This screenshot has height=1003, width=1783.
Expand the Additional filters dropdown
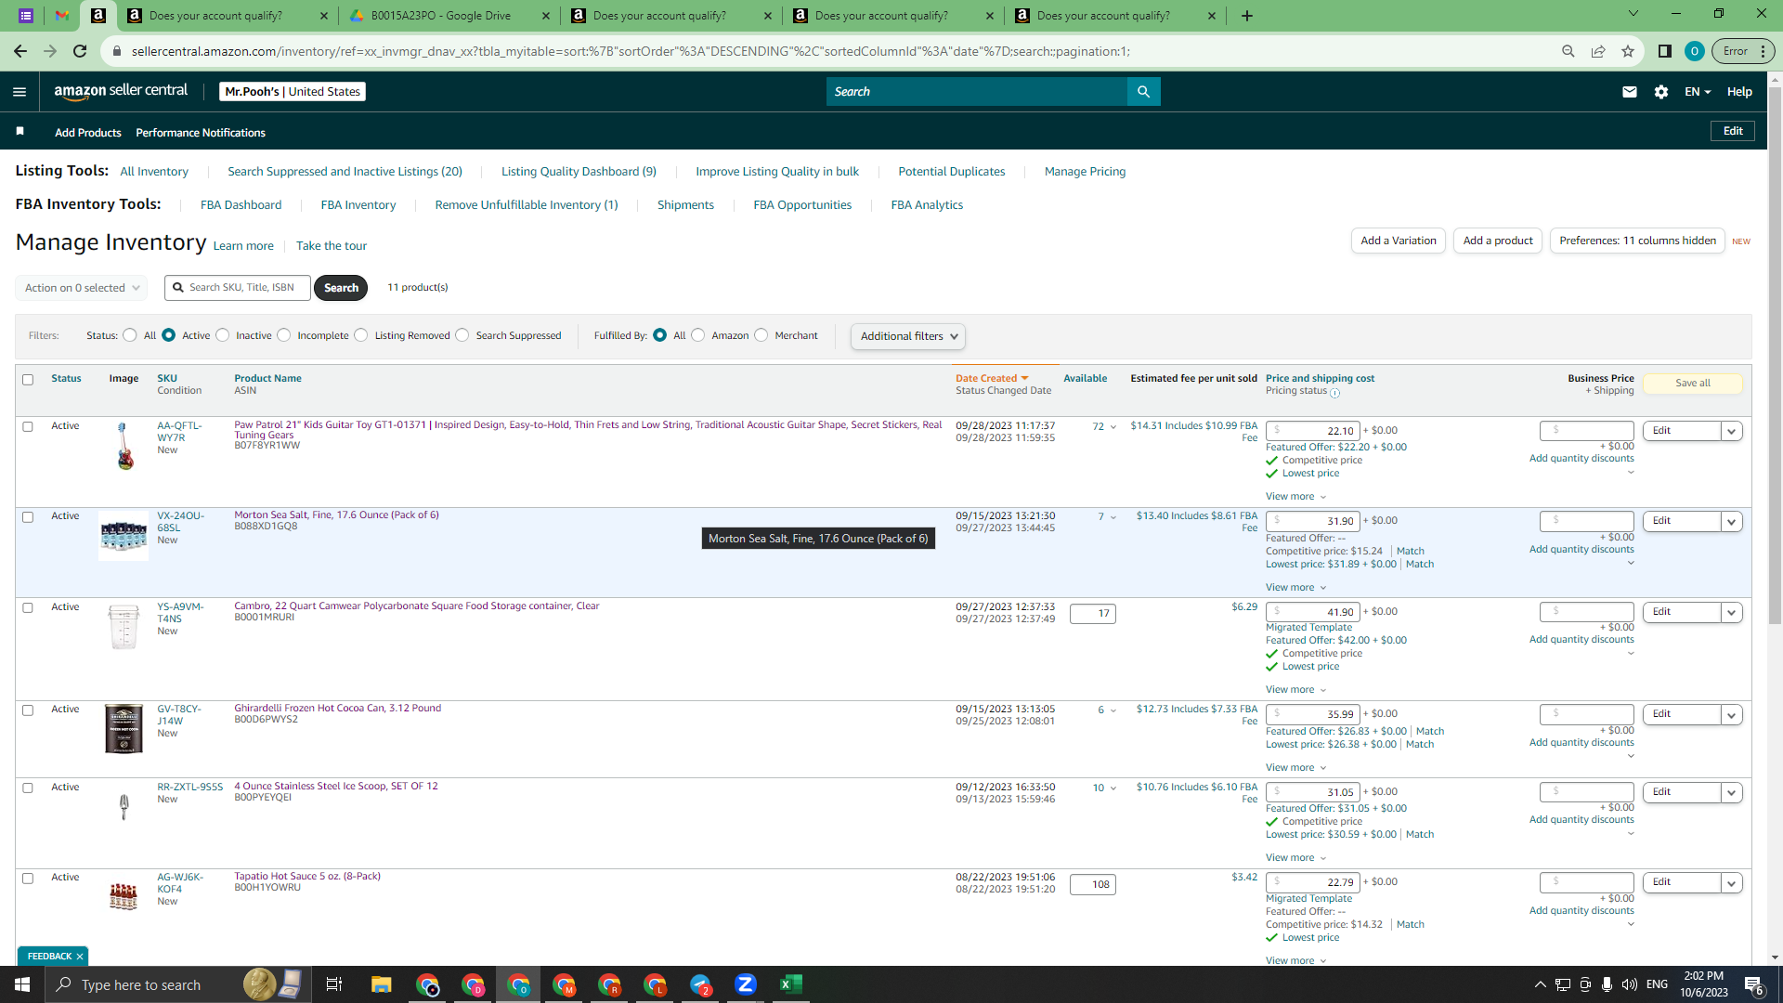(908, 336)
